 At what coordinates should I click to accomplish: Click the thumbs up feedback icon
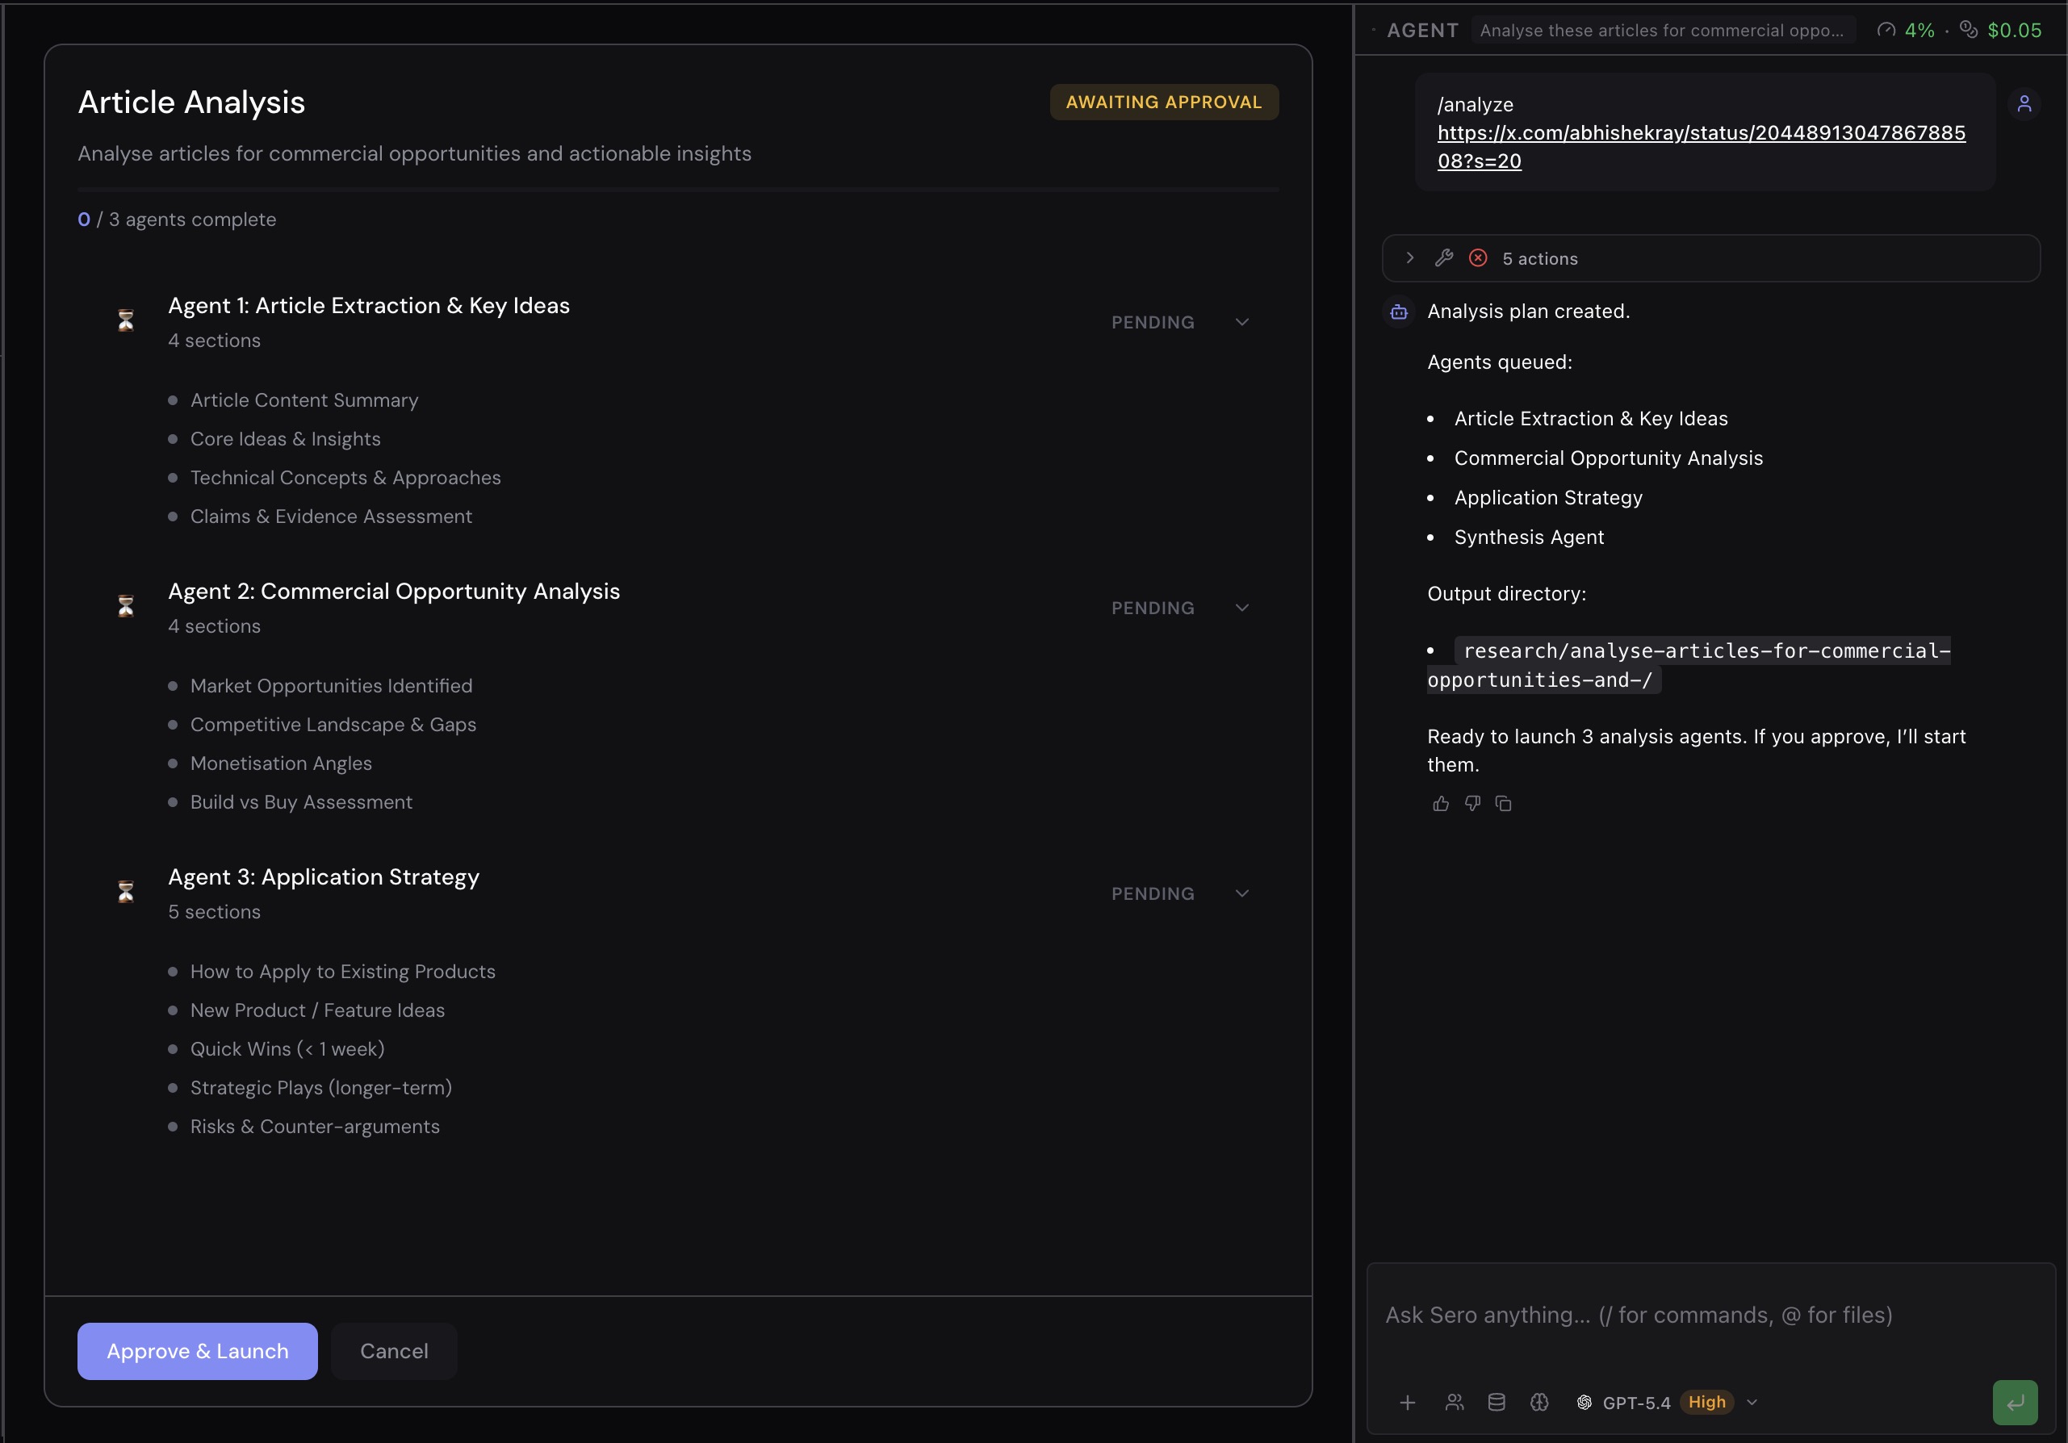(1441, 804)
